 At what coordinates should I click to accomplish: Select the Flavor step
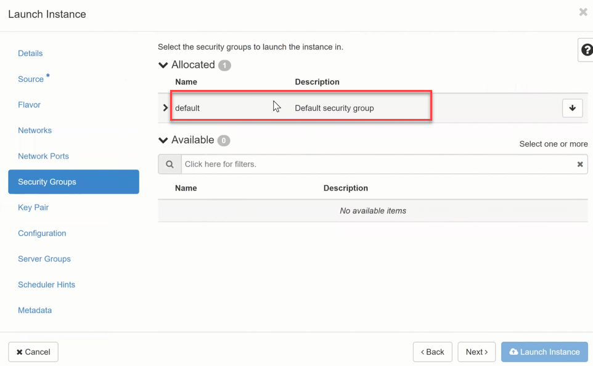pyautogui.click(x=29, y=105)
